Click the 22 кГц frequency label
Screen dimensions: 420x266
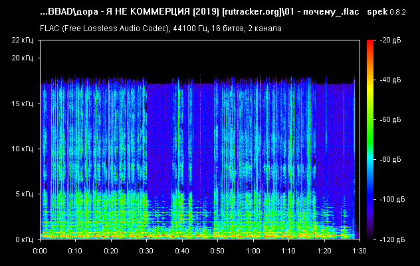23,40
